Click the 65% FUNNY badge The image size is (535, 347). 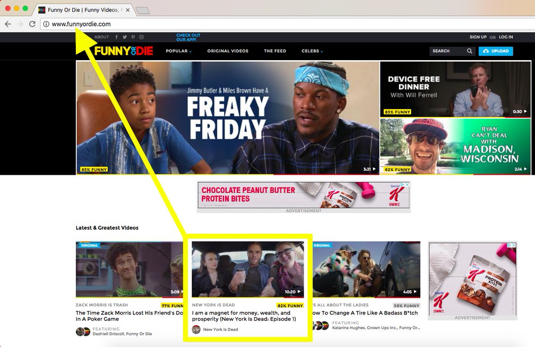94,169
